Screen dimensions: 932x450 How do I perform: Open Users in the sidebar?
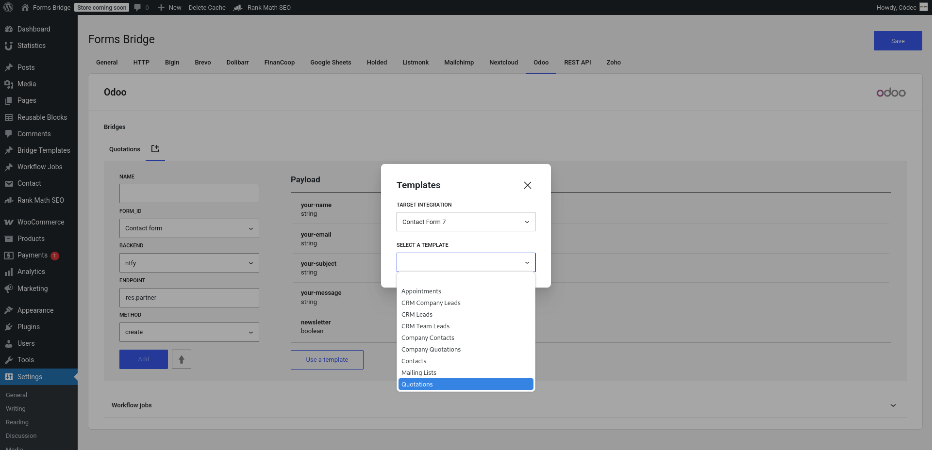tap(39, 343)
